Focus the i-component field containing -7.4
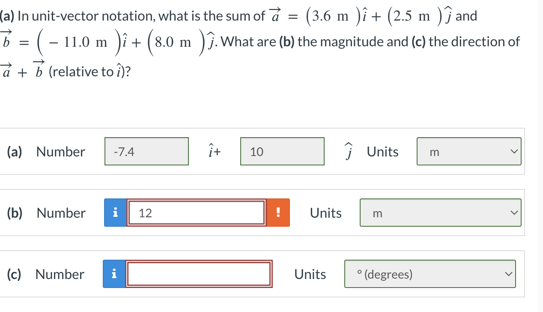Image resolution: width=543 pixels, height=312 pixels. pos(147,151)
